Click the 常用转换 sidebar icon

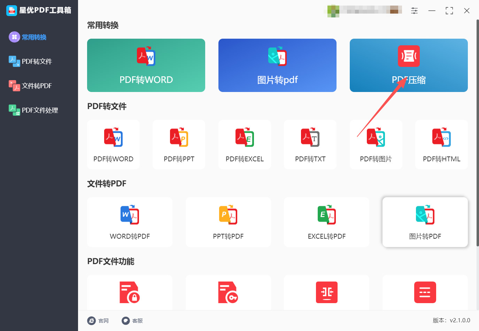point(14,37)
